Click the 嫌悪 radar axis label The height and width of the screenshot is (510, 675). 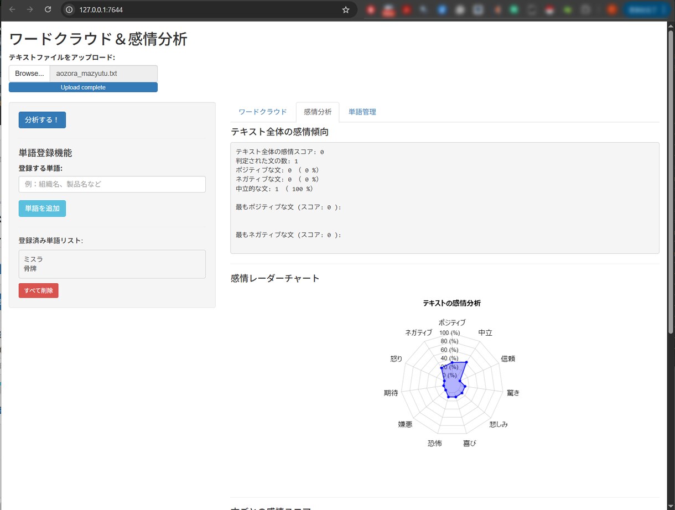coord(405,424)
